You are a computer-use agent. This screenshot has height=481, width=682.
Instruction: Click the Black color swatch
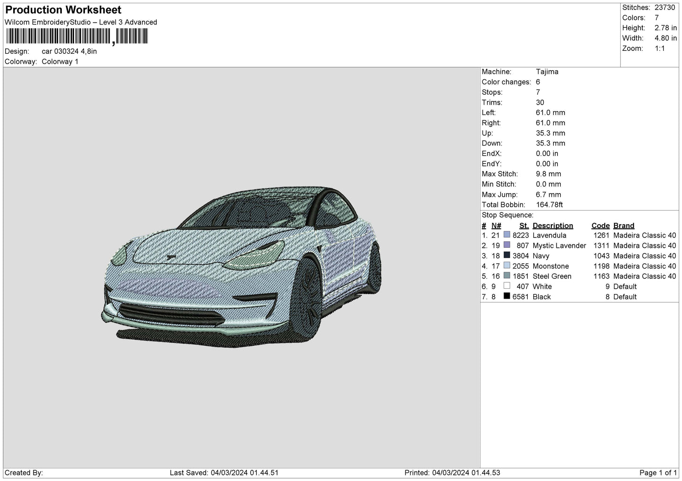(507, 296)
